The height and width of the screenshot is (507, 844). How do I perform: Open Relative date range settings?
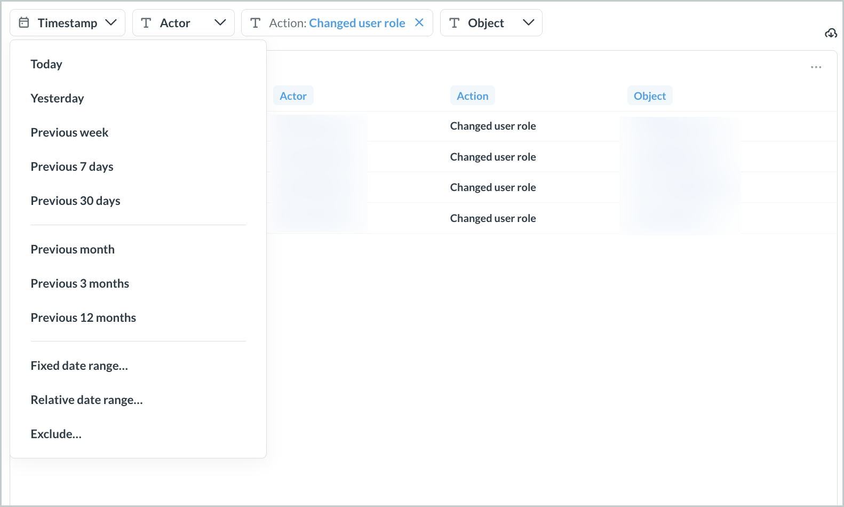86,400
